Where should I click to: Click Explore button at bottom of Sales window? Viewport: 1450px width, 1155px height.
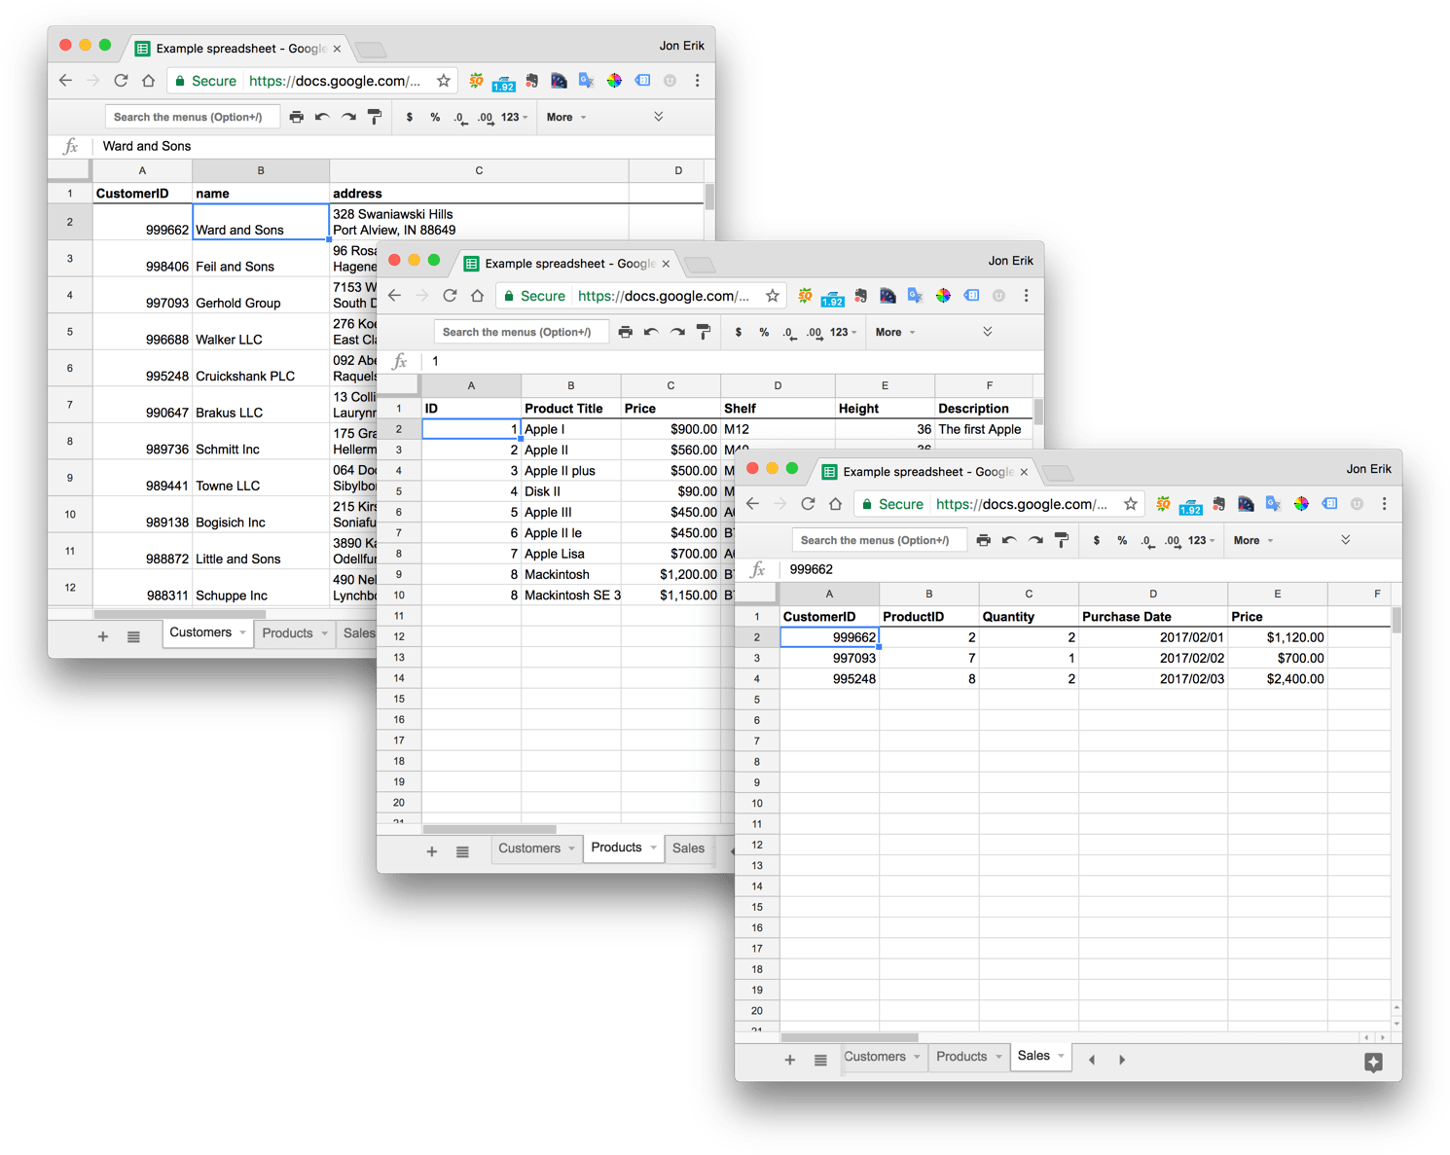pyautogui.click(x=1373, y=1063)
